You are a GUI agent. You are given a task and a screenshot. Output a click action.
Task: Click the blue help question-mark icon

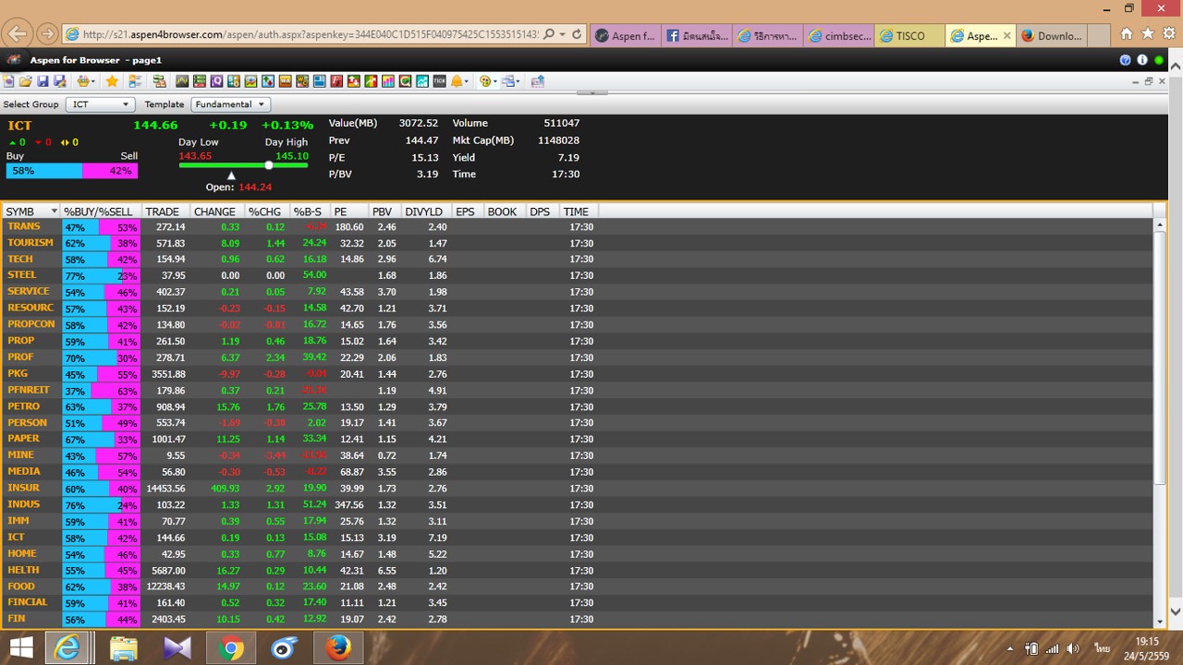(x=1125, y=60)
